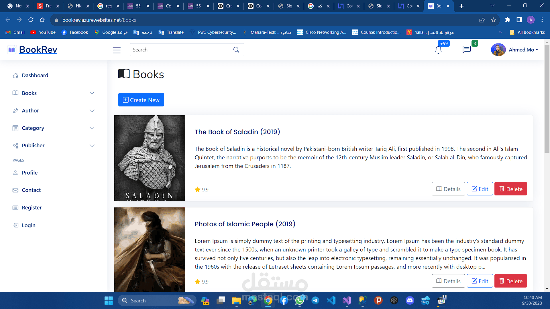Click the Saladin book cover thumbnail
Screen dimensions: 550x309
tap(149, 158)
